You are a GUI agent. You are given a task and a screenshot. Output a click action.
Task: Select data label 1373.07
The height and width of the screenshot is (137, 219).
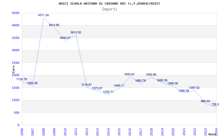click(x=97, y=88)
